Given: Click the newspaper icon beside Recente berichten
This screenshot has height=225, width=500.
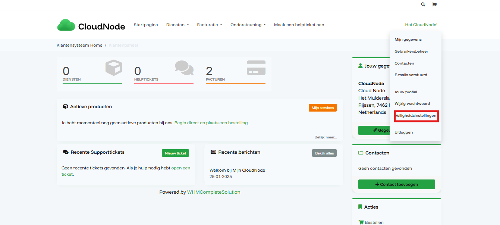Looking at the screenshot, I should tap(213, 152).
